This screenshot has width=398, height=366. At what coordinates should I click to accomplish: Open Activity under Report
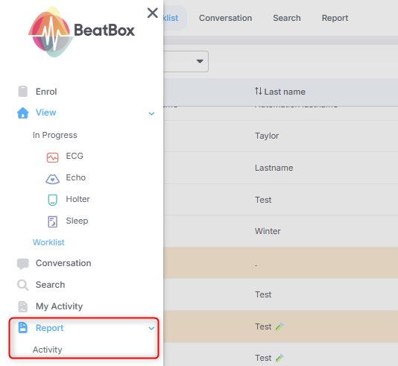(x=48, y=350)
